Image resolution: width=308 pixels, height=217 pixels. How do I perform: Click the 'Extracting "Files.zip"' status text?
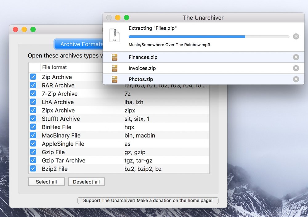pyautogui.click(x=153, y=28)
